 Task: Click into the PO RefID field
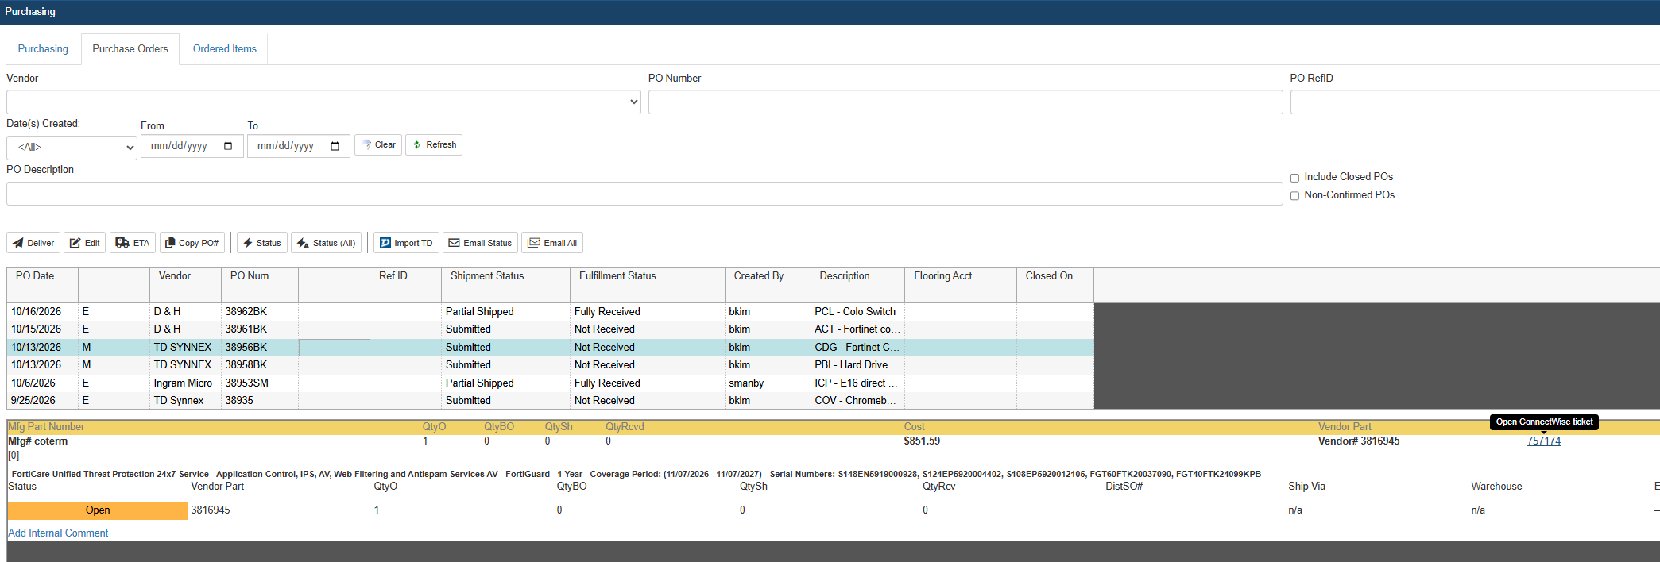point(1475,102)
